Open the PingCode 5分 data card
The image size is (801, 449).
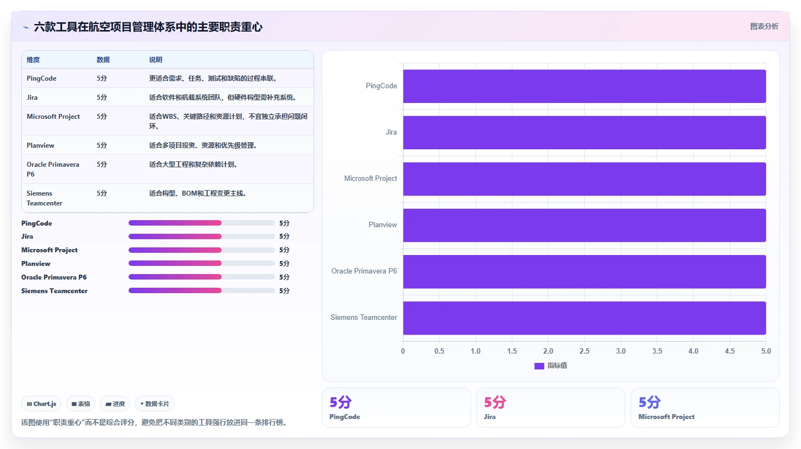coord(396,408)
